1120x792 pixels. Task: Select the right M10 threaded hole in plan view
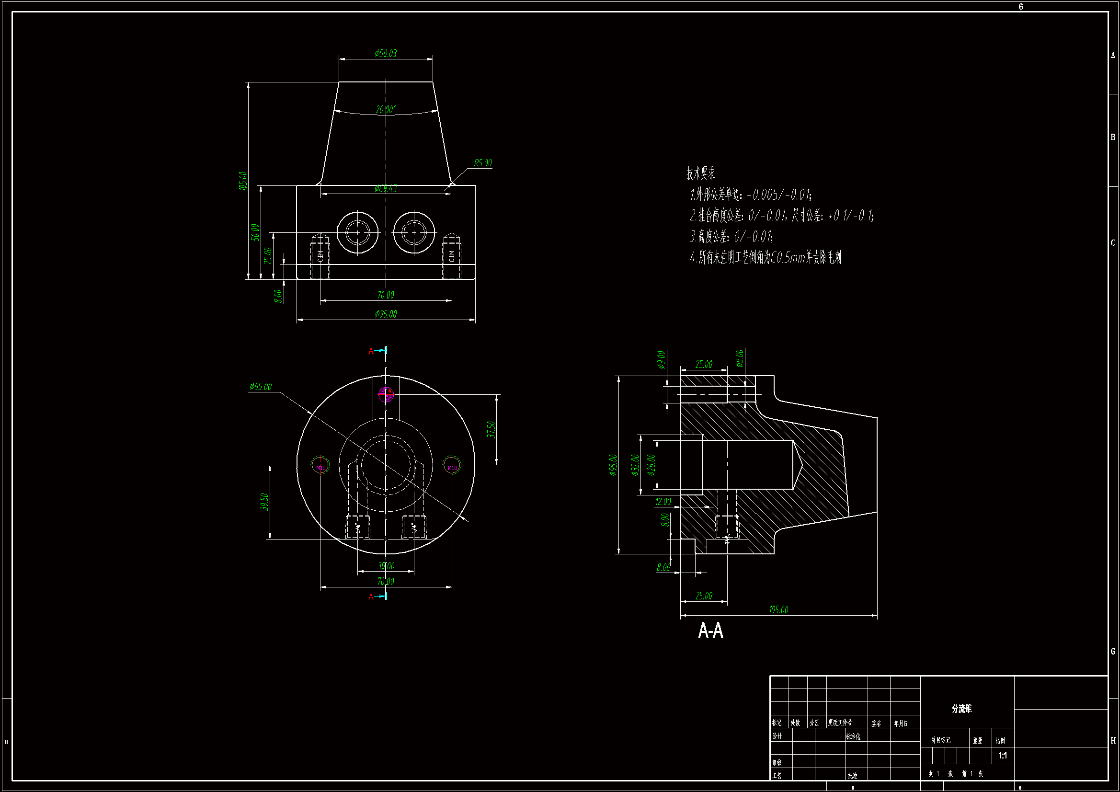452,465
